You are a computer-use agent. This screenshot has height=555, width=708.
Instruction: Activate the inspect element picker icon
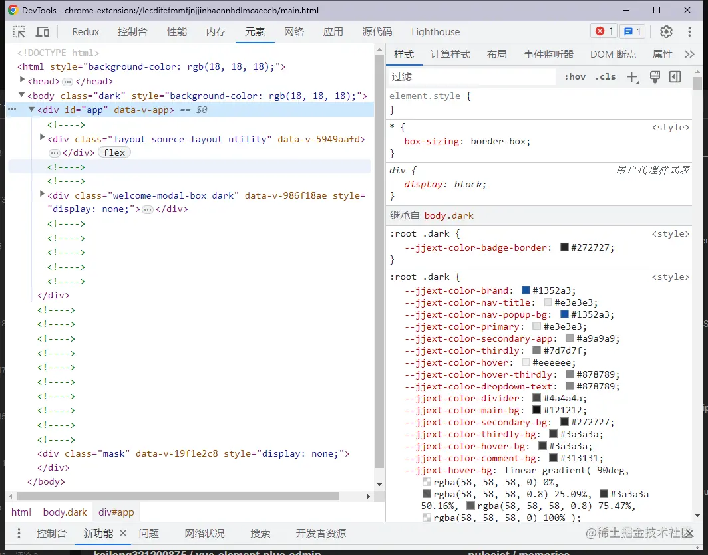tap(19, 32)
